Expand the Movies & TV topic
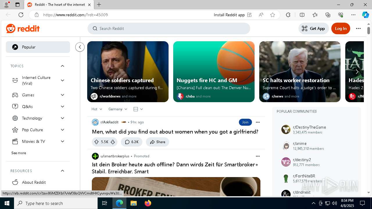 coord(62,141)
